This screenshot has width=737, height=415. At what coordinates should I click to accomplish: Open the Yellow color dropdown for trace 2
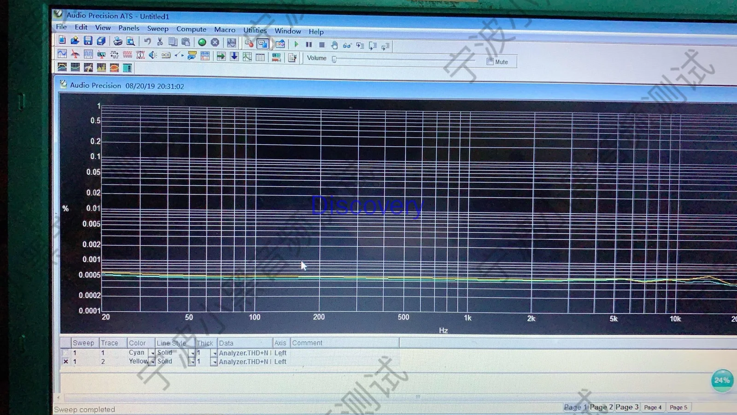152,362
